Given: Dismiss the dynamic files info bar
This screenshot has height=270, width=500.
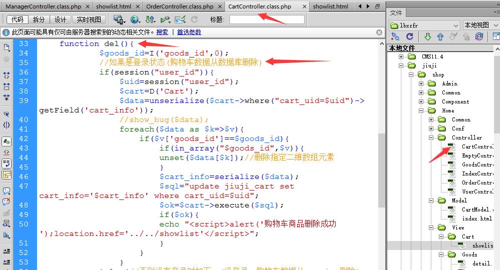Looking at the screenshot, I should 379,32.
